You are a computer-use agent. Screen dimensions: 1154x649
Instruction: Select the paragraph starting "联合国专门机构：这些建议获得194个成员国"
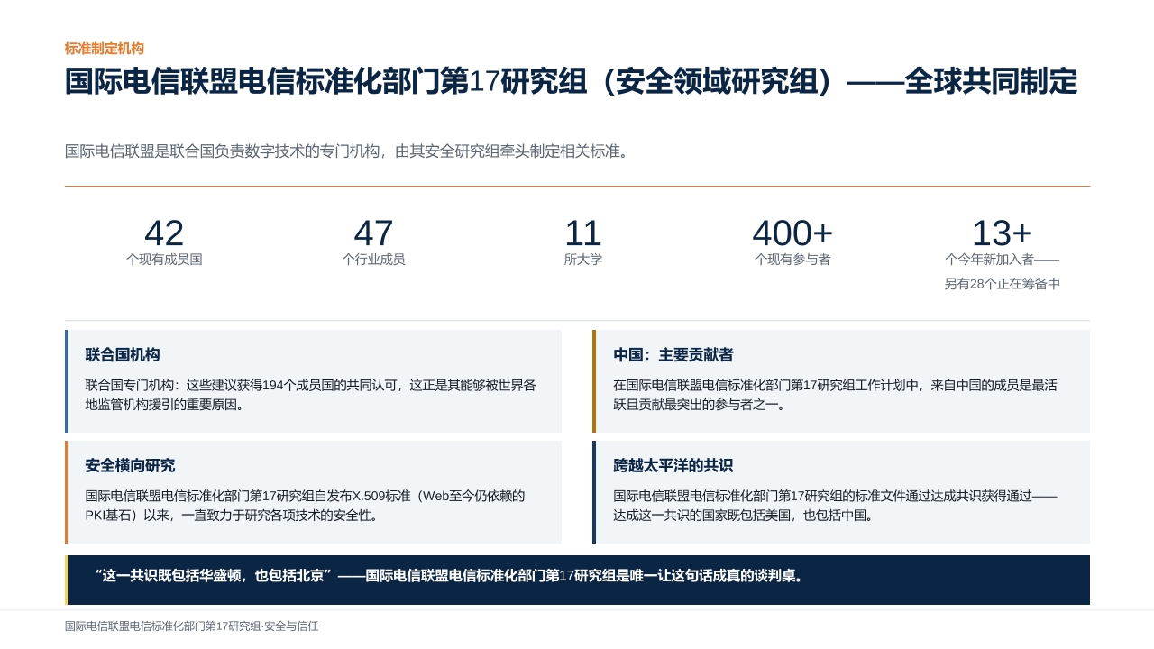311,395
